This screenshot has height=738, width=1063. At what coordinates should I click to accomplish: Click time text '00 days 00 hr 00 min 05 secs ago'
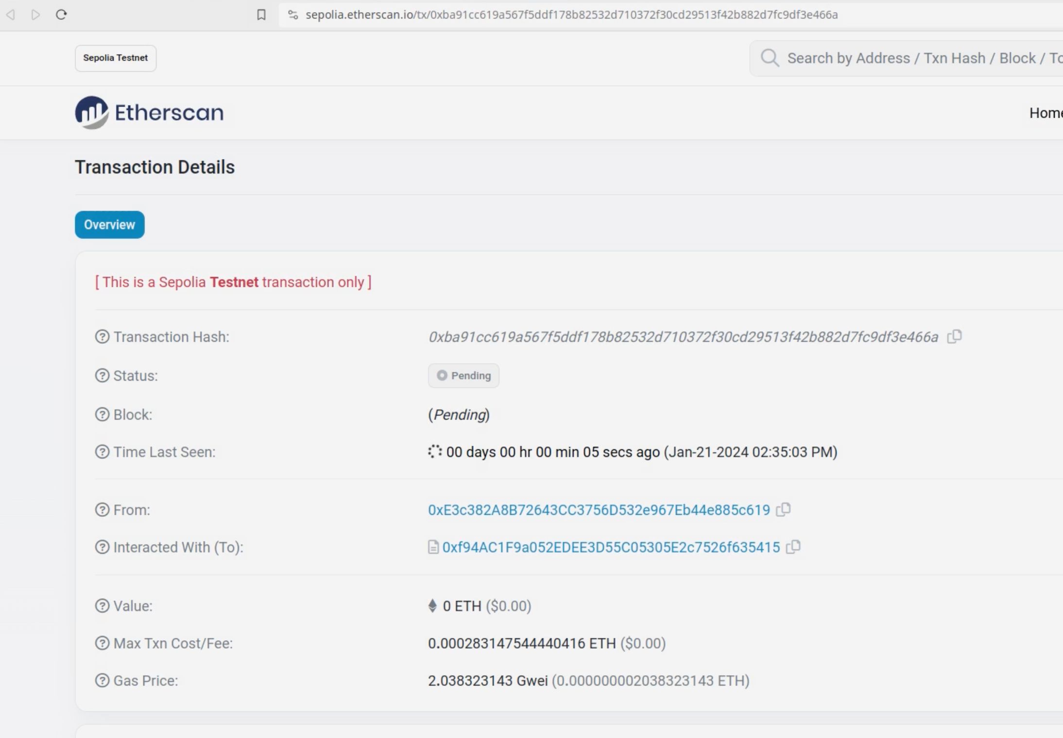click(553, 452)
